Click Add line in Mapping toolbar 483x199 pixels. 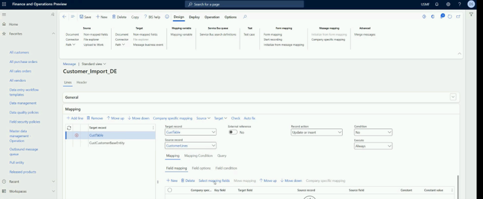[75, 118]
